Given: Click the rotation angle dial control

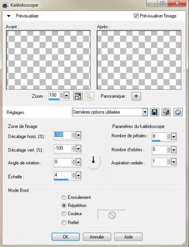Looking at the screenshot, I should pyautogui.click(x=93, y=161).
